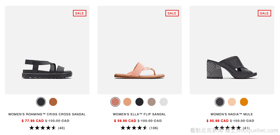Click SALE badge on Roaming Criss Cross Sandal
The image size is (280, 135).
pyautogui.click(x=80, y=13)
